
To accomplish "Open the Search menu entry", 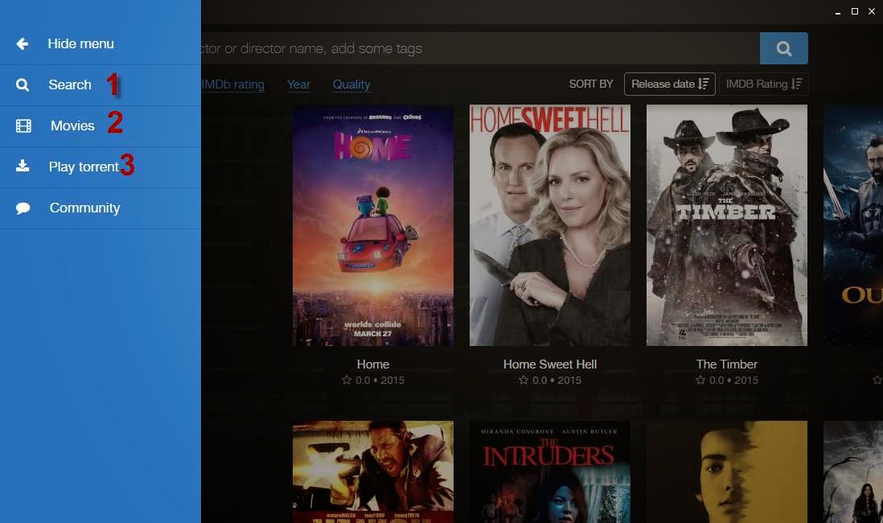I will pos(101,85).
